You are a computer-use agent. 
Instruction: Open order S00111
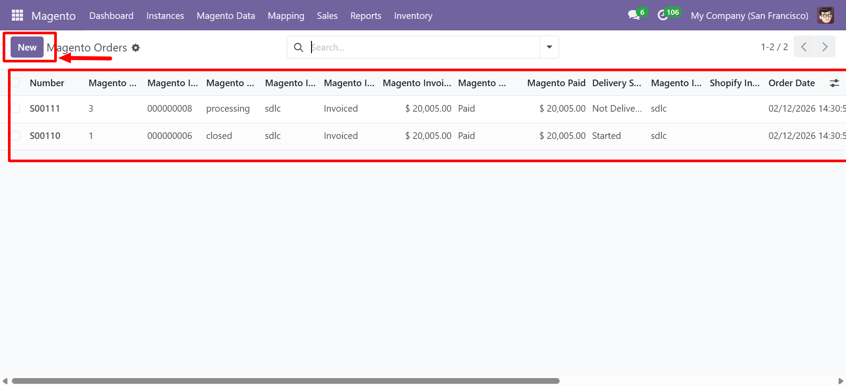[x=45, y=109]
